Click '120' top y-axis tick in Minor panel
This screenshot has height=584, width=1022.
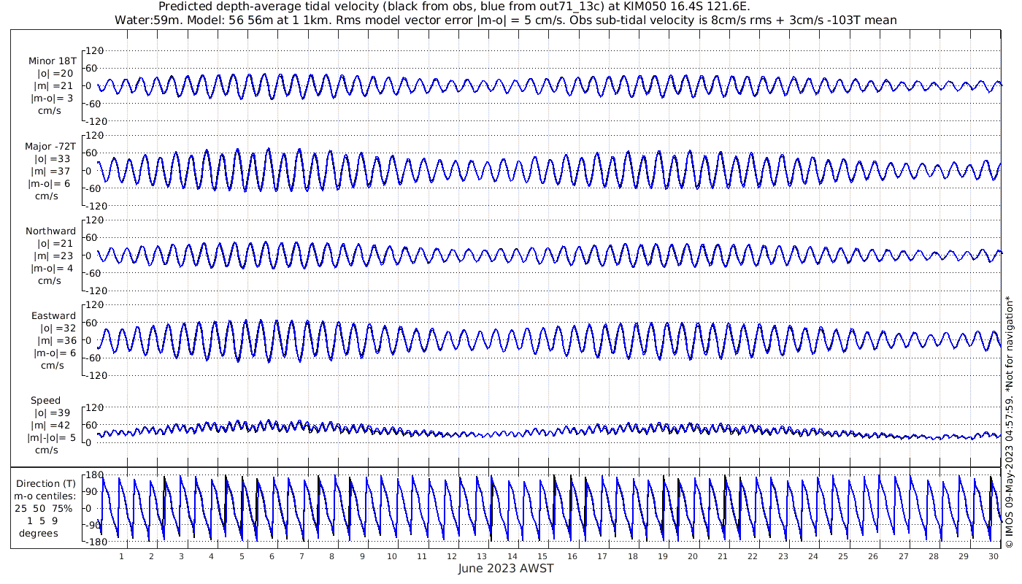point(96,50)
